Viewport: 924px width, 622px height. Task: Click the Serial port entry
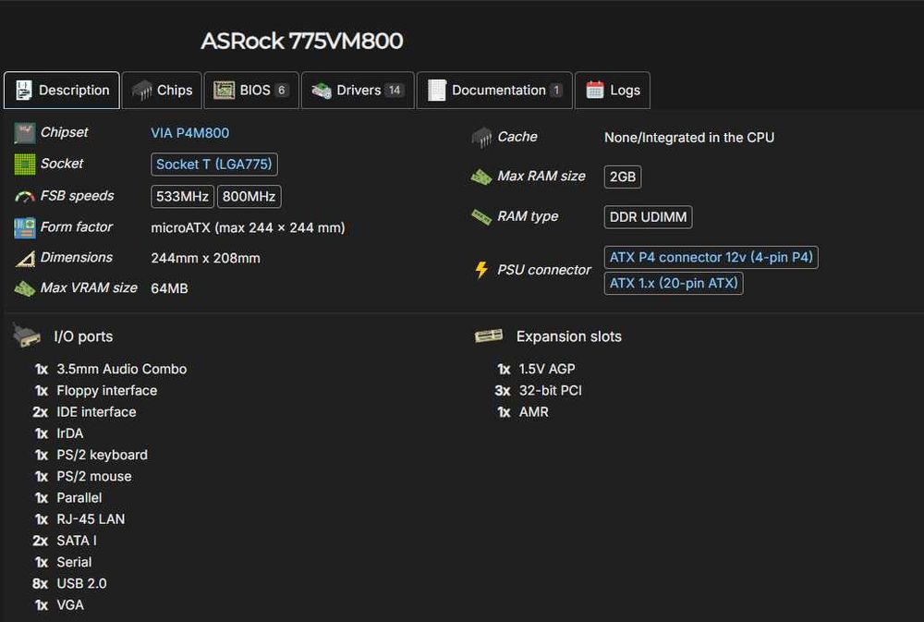click(x=74, y=562)
